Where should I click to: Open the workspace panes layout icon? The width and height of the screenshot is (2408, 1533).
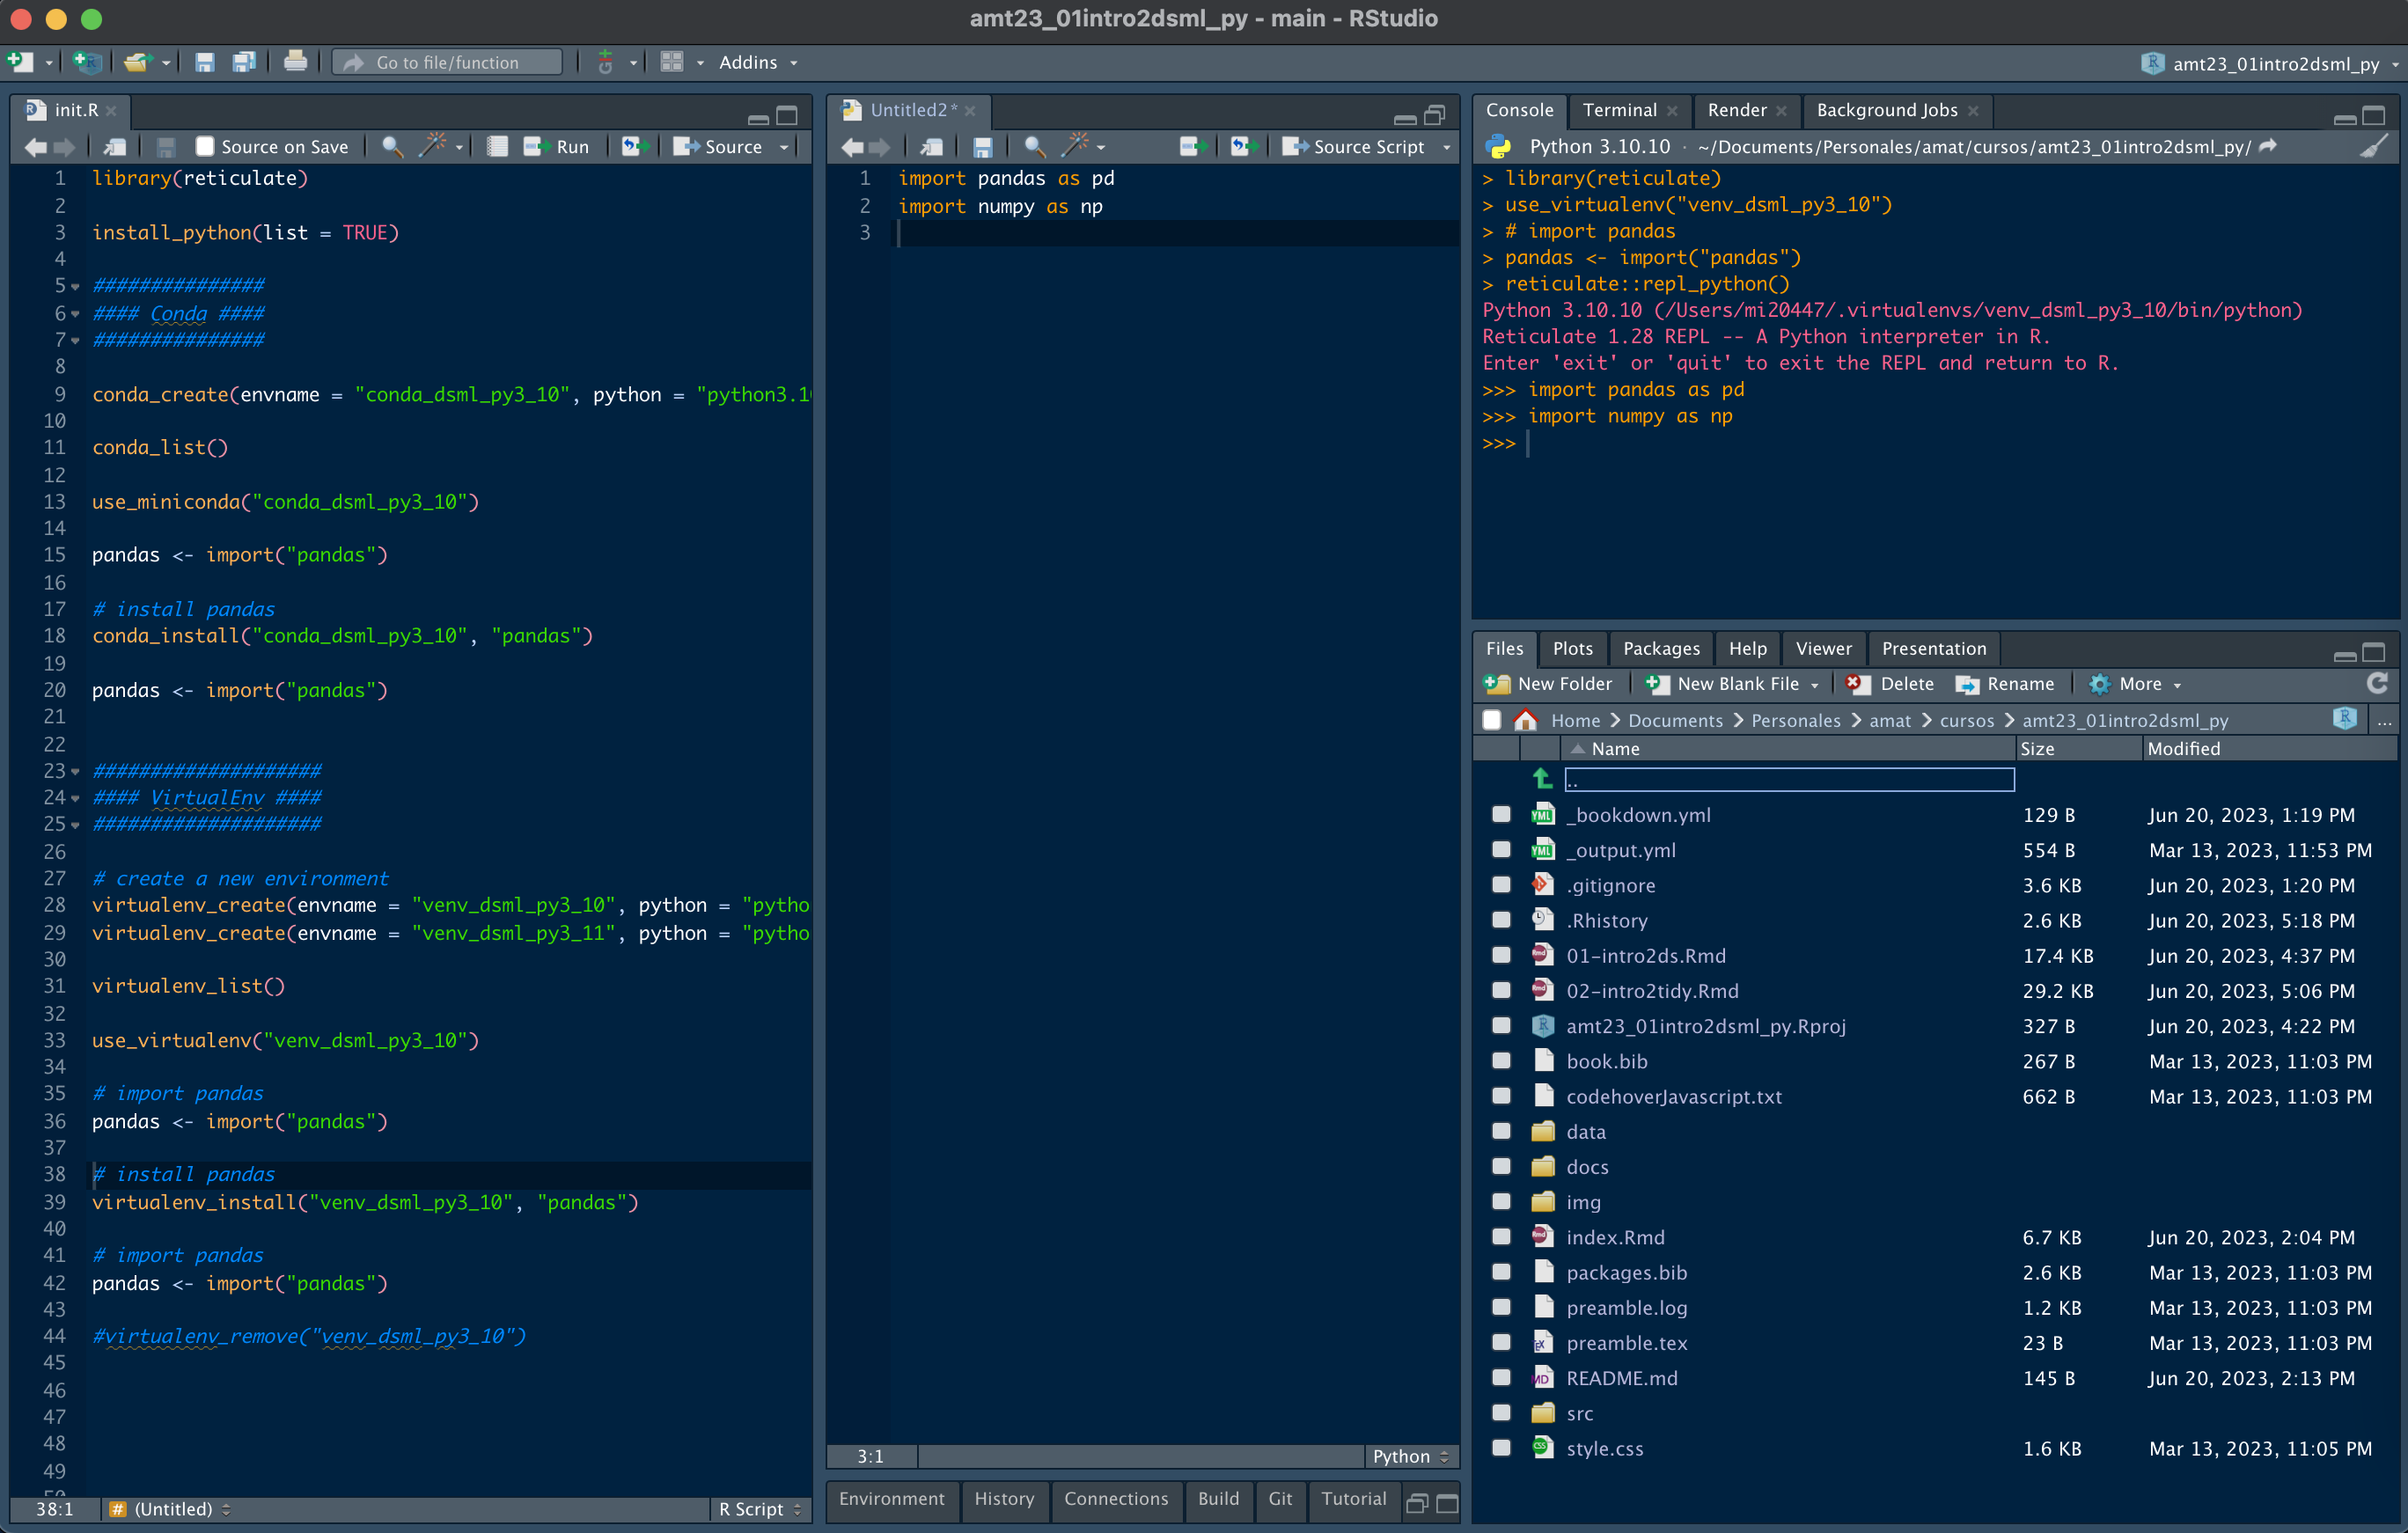pyautogui.click(x=671, y=62)
